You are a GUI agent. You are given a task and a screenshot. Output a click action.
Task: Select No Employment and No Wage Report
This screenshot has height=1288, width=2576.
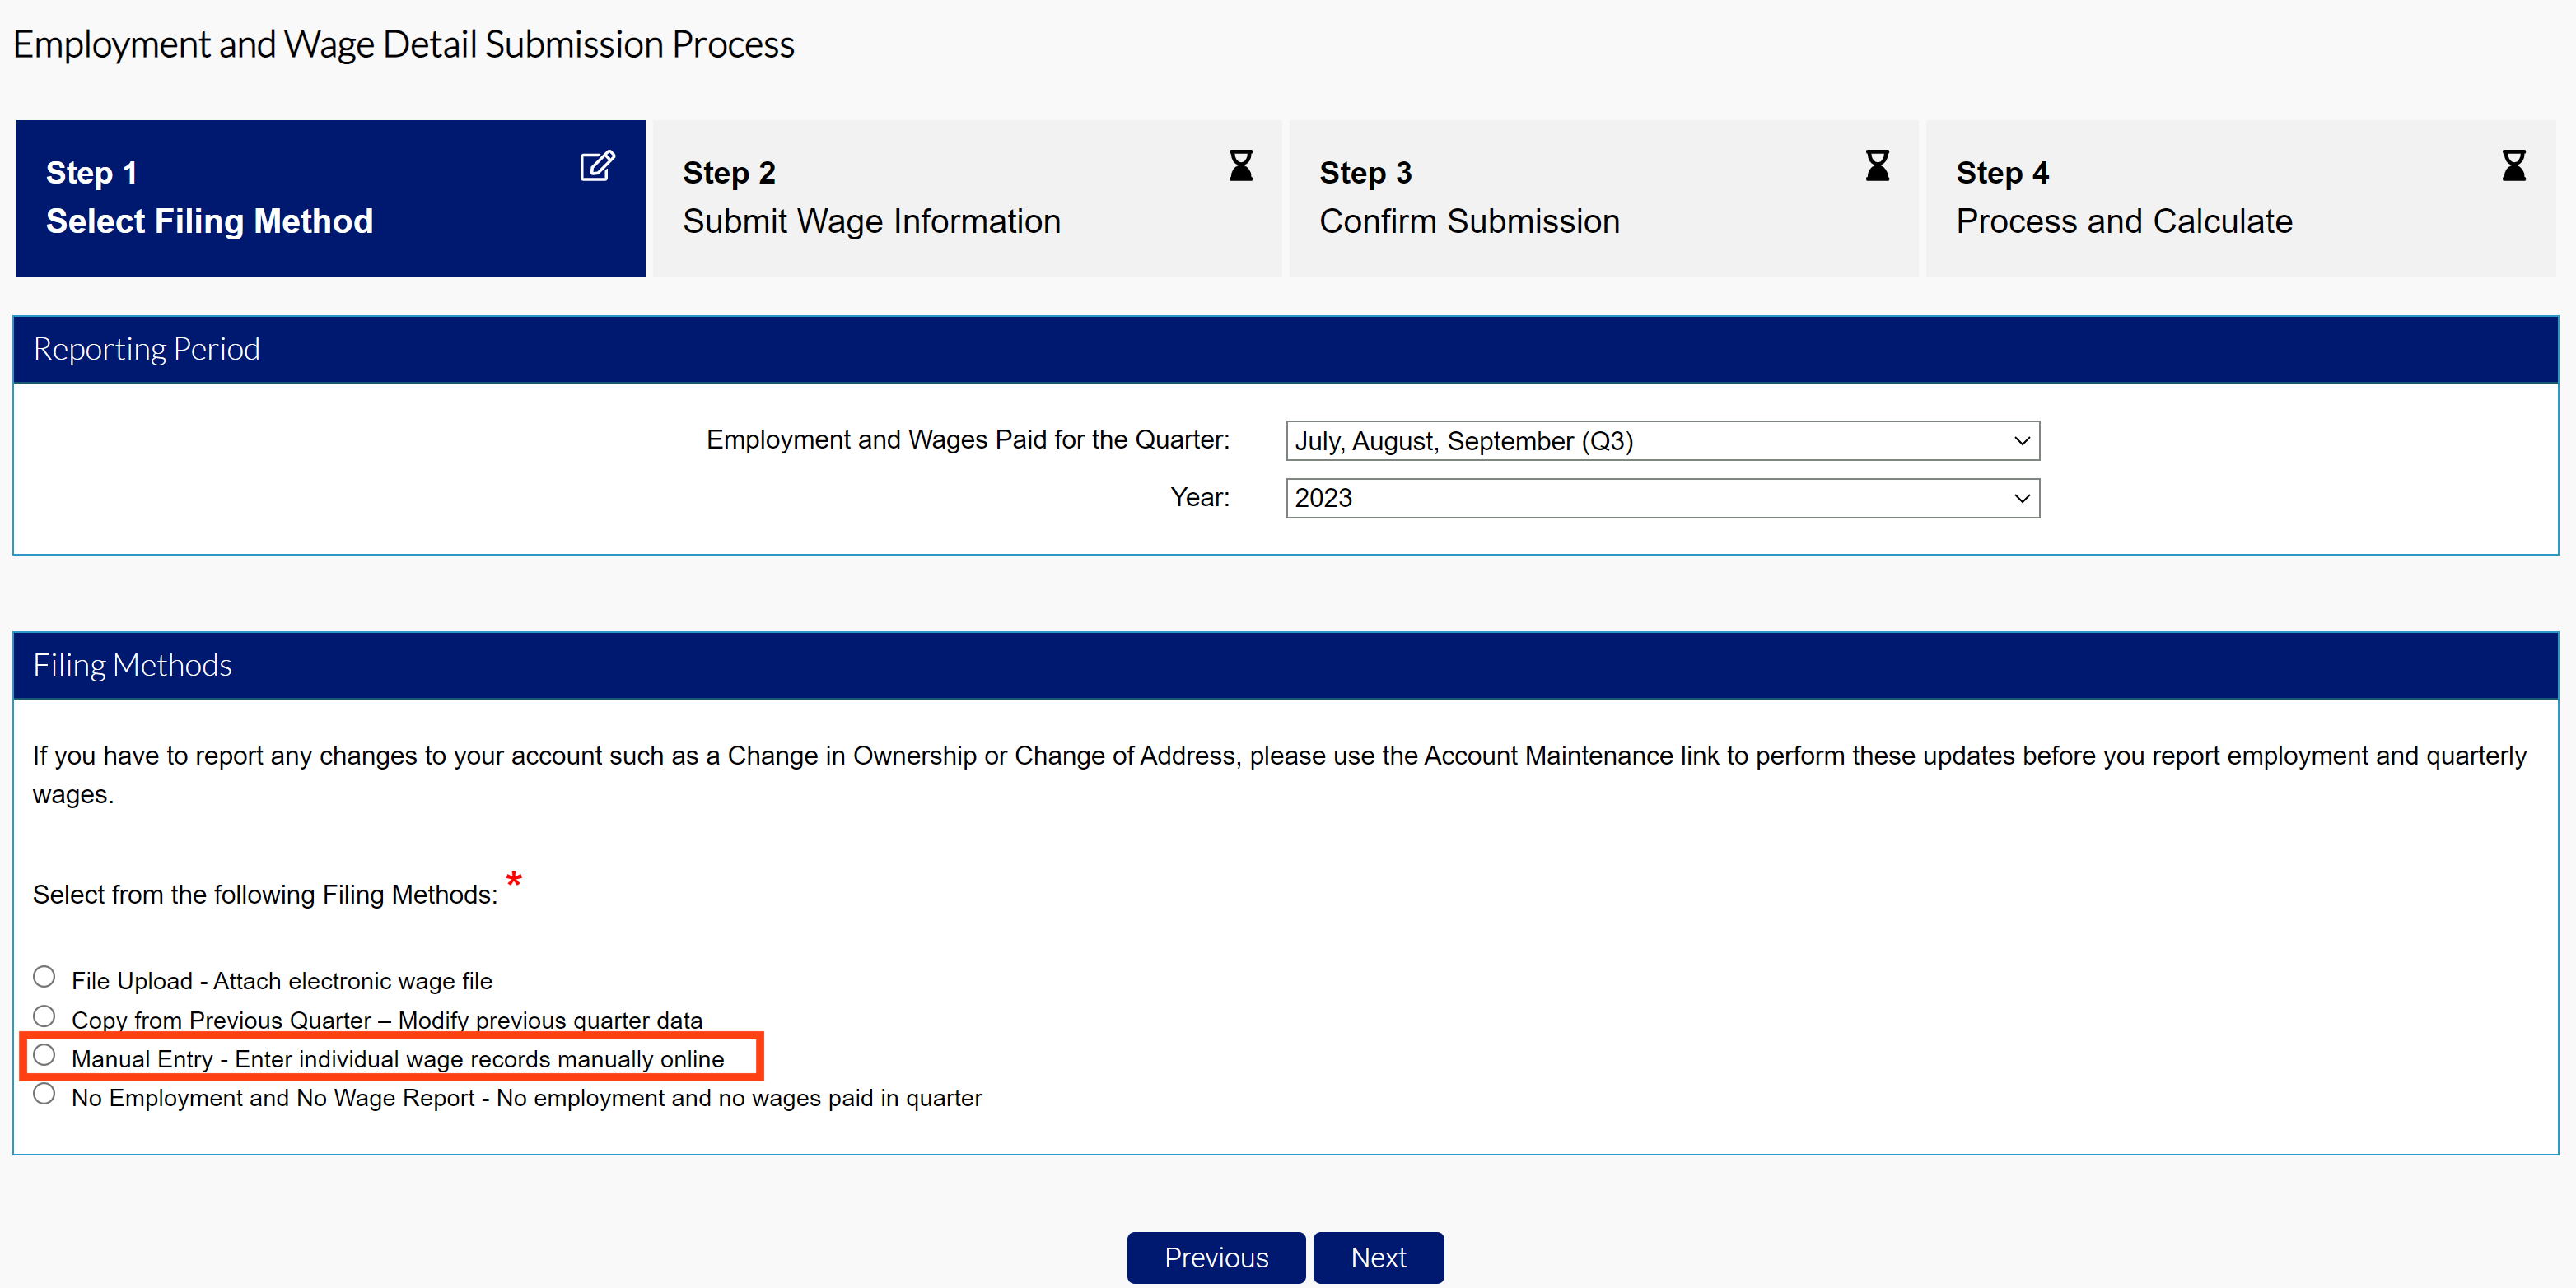click(x=44, y=1094)
